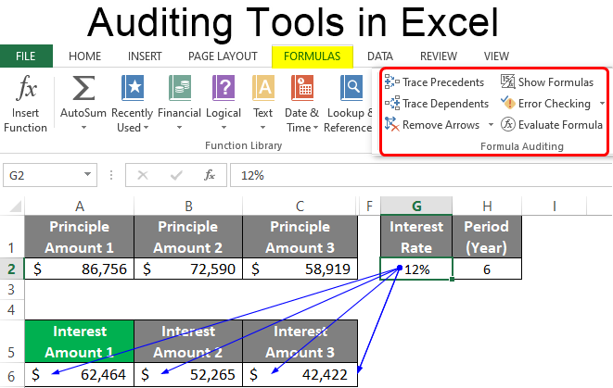Open the Insert Function dialog icon
This screenshot has width=613, height=388.
[26, 87]
